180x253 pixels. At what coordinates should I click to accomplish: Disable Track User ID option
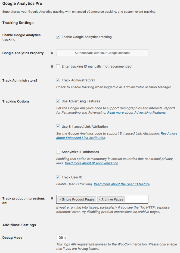click(x=58, y=177)
